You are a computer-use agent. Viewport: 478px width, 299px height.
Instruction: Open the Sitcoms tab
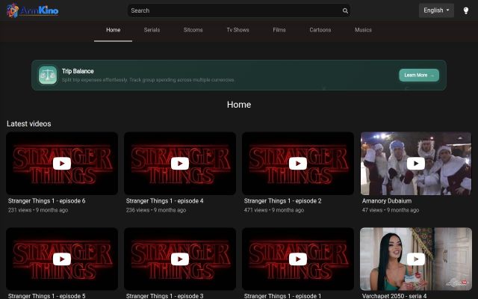point(193,30)
